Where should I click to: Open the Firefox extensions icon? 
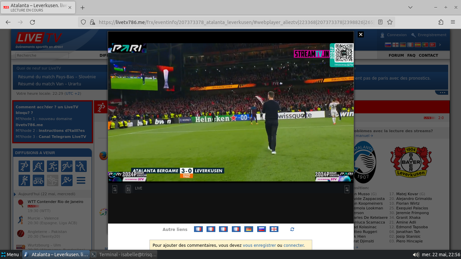tap(441, 22)
